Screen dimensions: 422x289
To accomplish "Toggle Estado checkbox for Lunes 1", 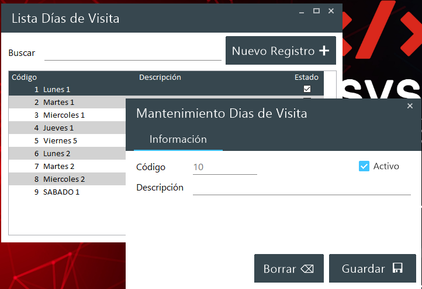I will click(x=307, y=90).
